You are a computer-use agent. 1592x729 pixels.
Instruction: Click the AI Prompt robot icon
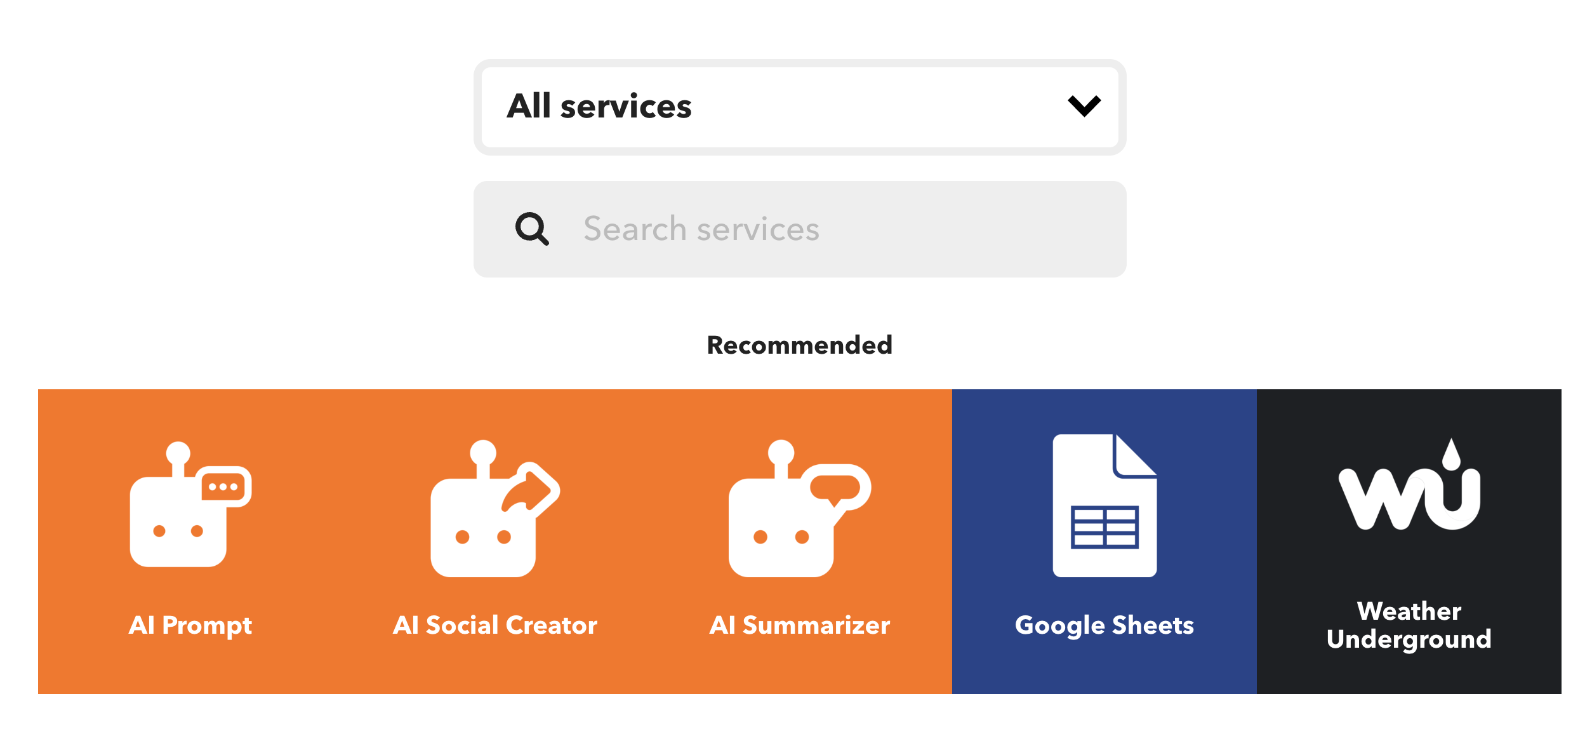click(x=190, y=504)
